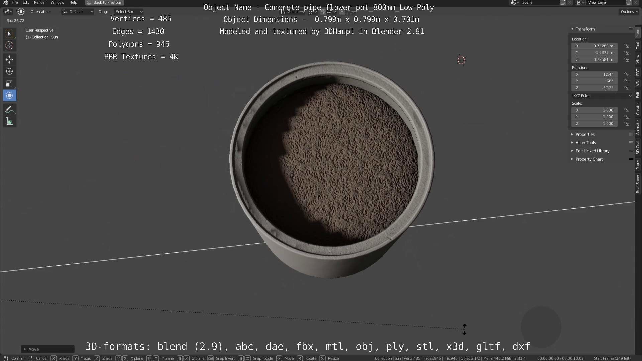Viewport: 642px width, 361px height.
Task: Select the Rotate tool
Action: (x=9, y=72)
